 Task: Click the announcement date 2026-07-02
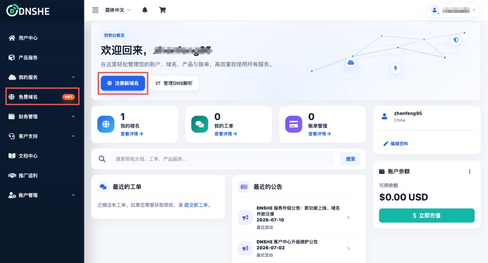[271, 248]
